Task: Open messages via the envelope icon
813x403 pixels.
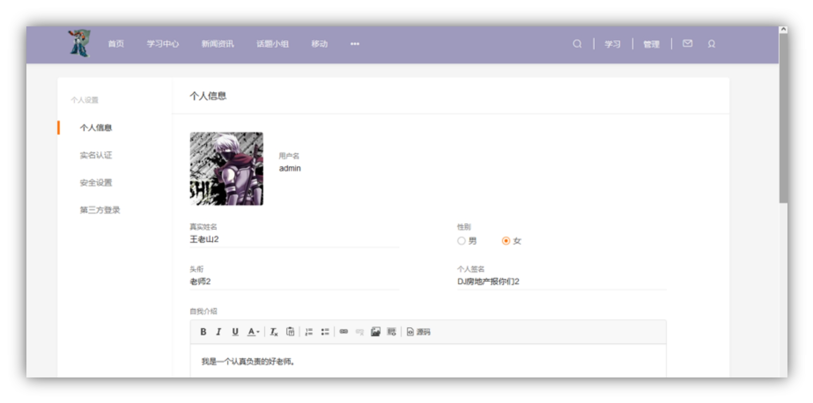Action: click(688, 44)
